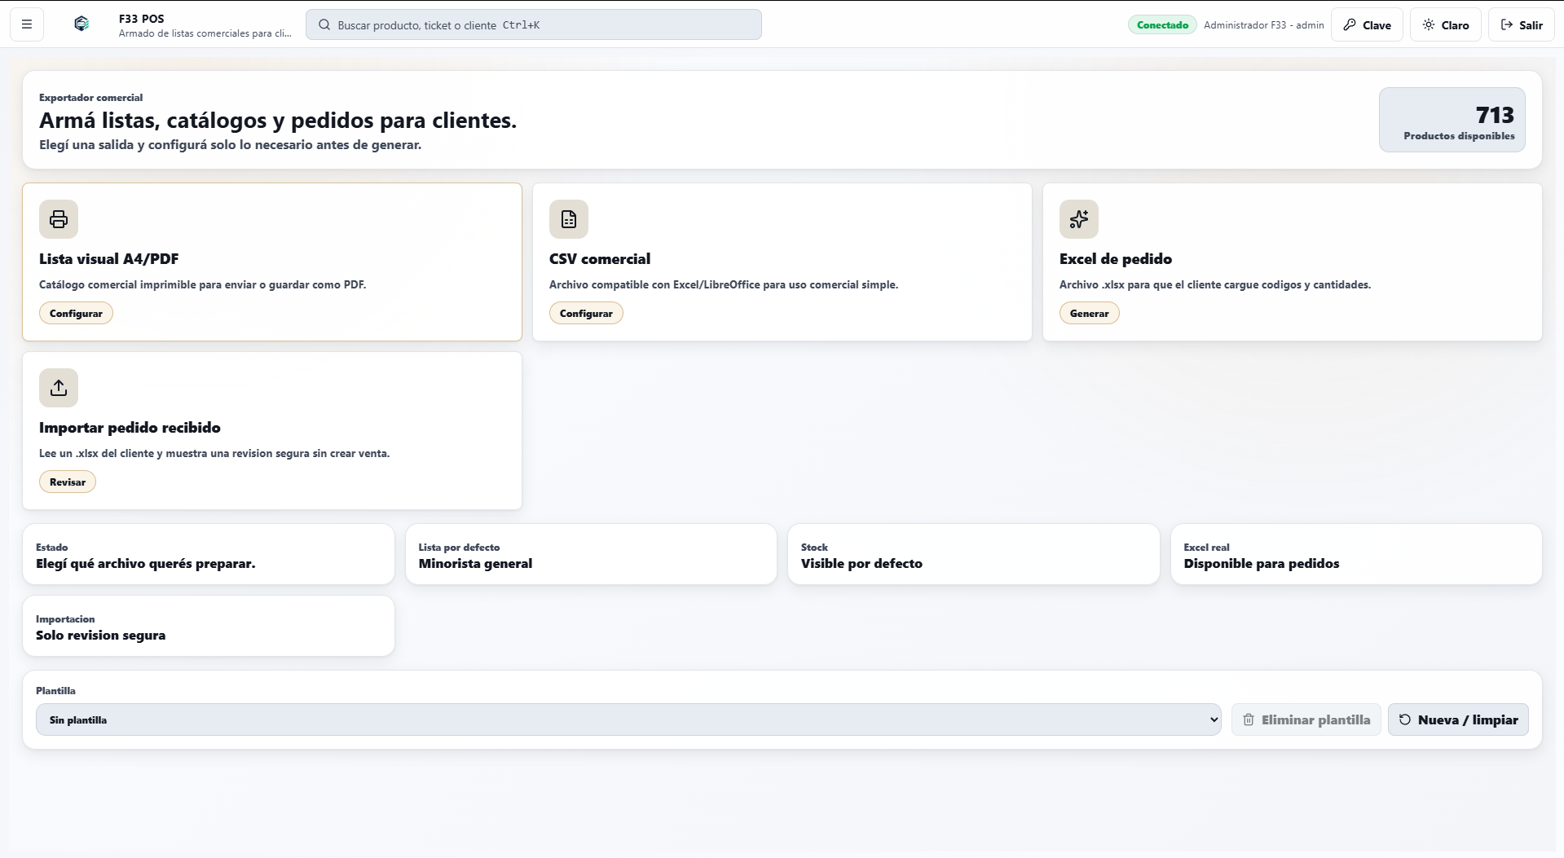The width and height of the screenshot is (1564, 858).
Task: Click the key icon for Clave
Action: pyautogui.click(x=1350, y=25)
